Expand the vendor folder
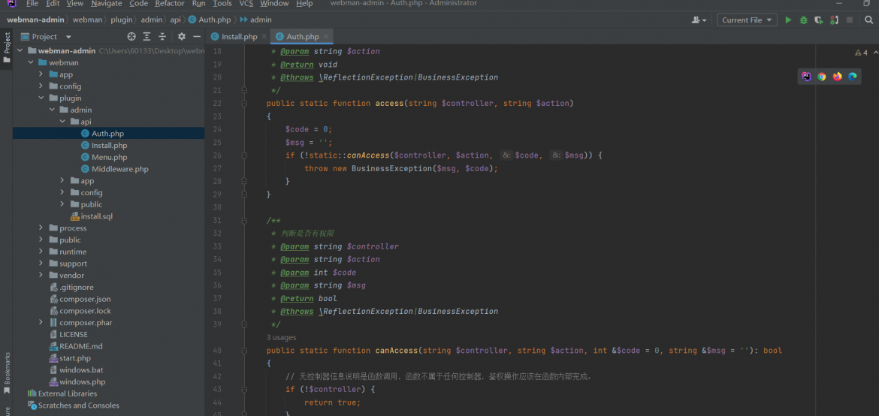879x416 pixels. click(41, 276)
